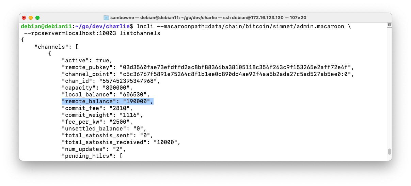Click the terminal scrollbar thumb
This screenshot has width=411, height=186.
pyautogui.click(x=390, y=152)
